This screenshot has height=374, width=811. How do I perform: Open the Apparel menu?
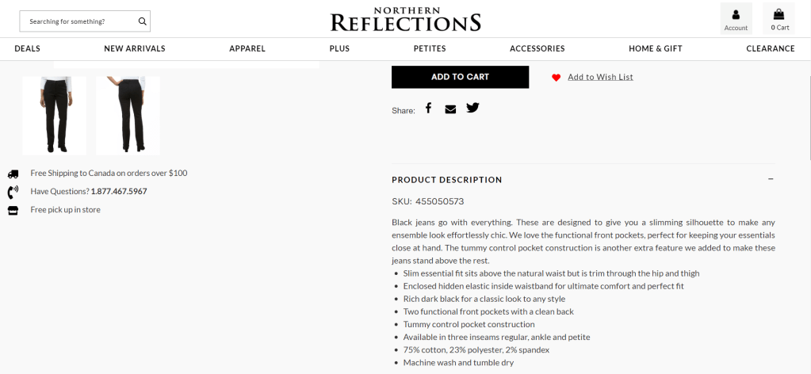[247, 49]
